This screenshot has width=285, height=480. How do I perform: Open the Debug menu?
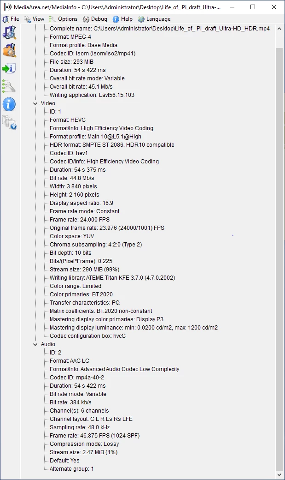pos(95,19)
